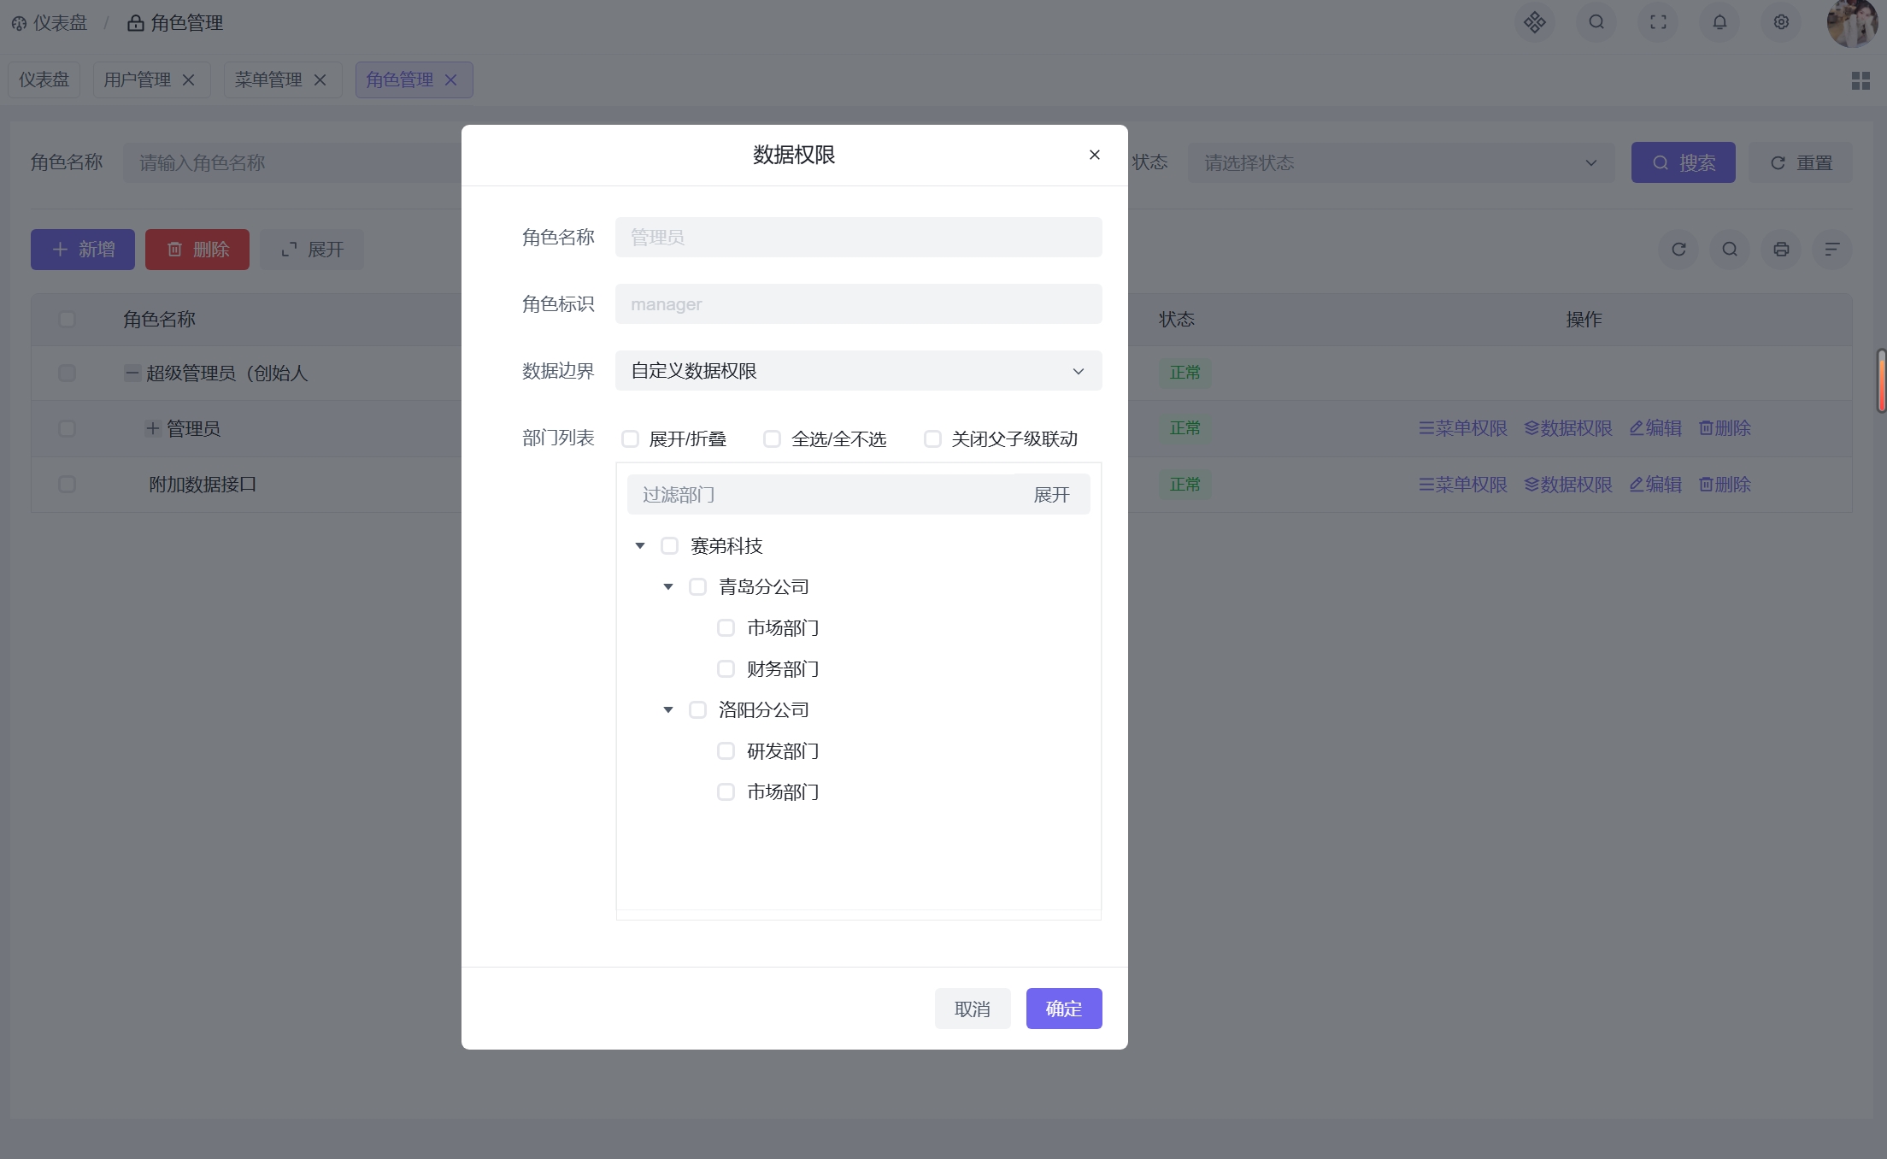This screenshot has width=1887, height=1159.
Task: Open settings gear in top bar
Action: point(1781,22)
